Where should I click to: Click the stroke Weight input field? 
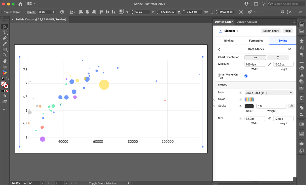[271, 106]
